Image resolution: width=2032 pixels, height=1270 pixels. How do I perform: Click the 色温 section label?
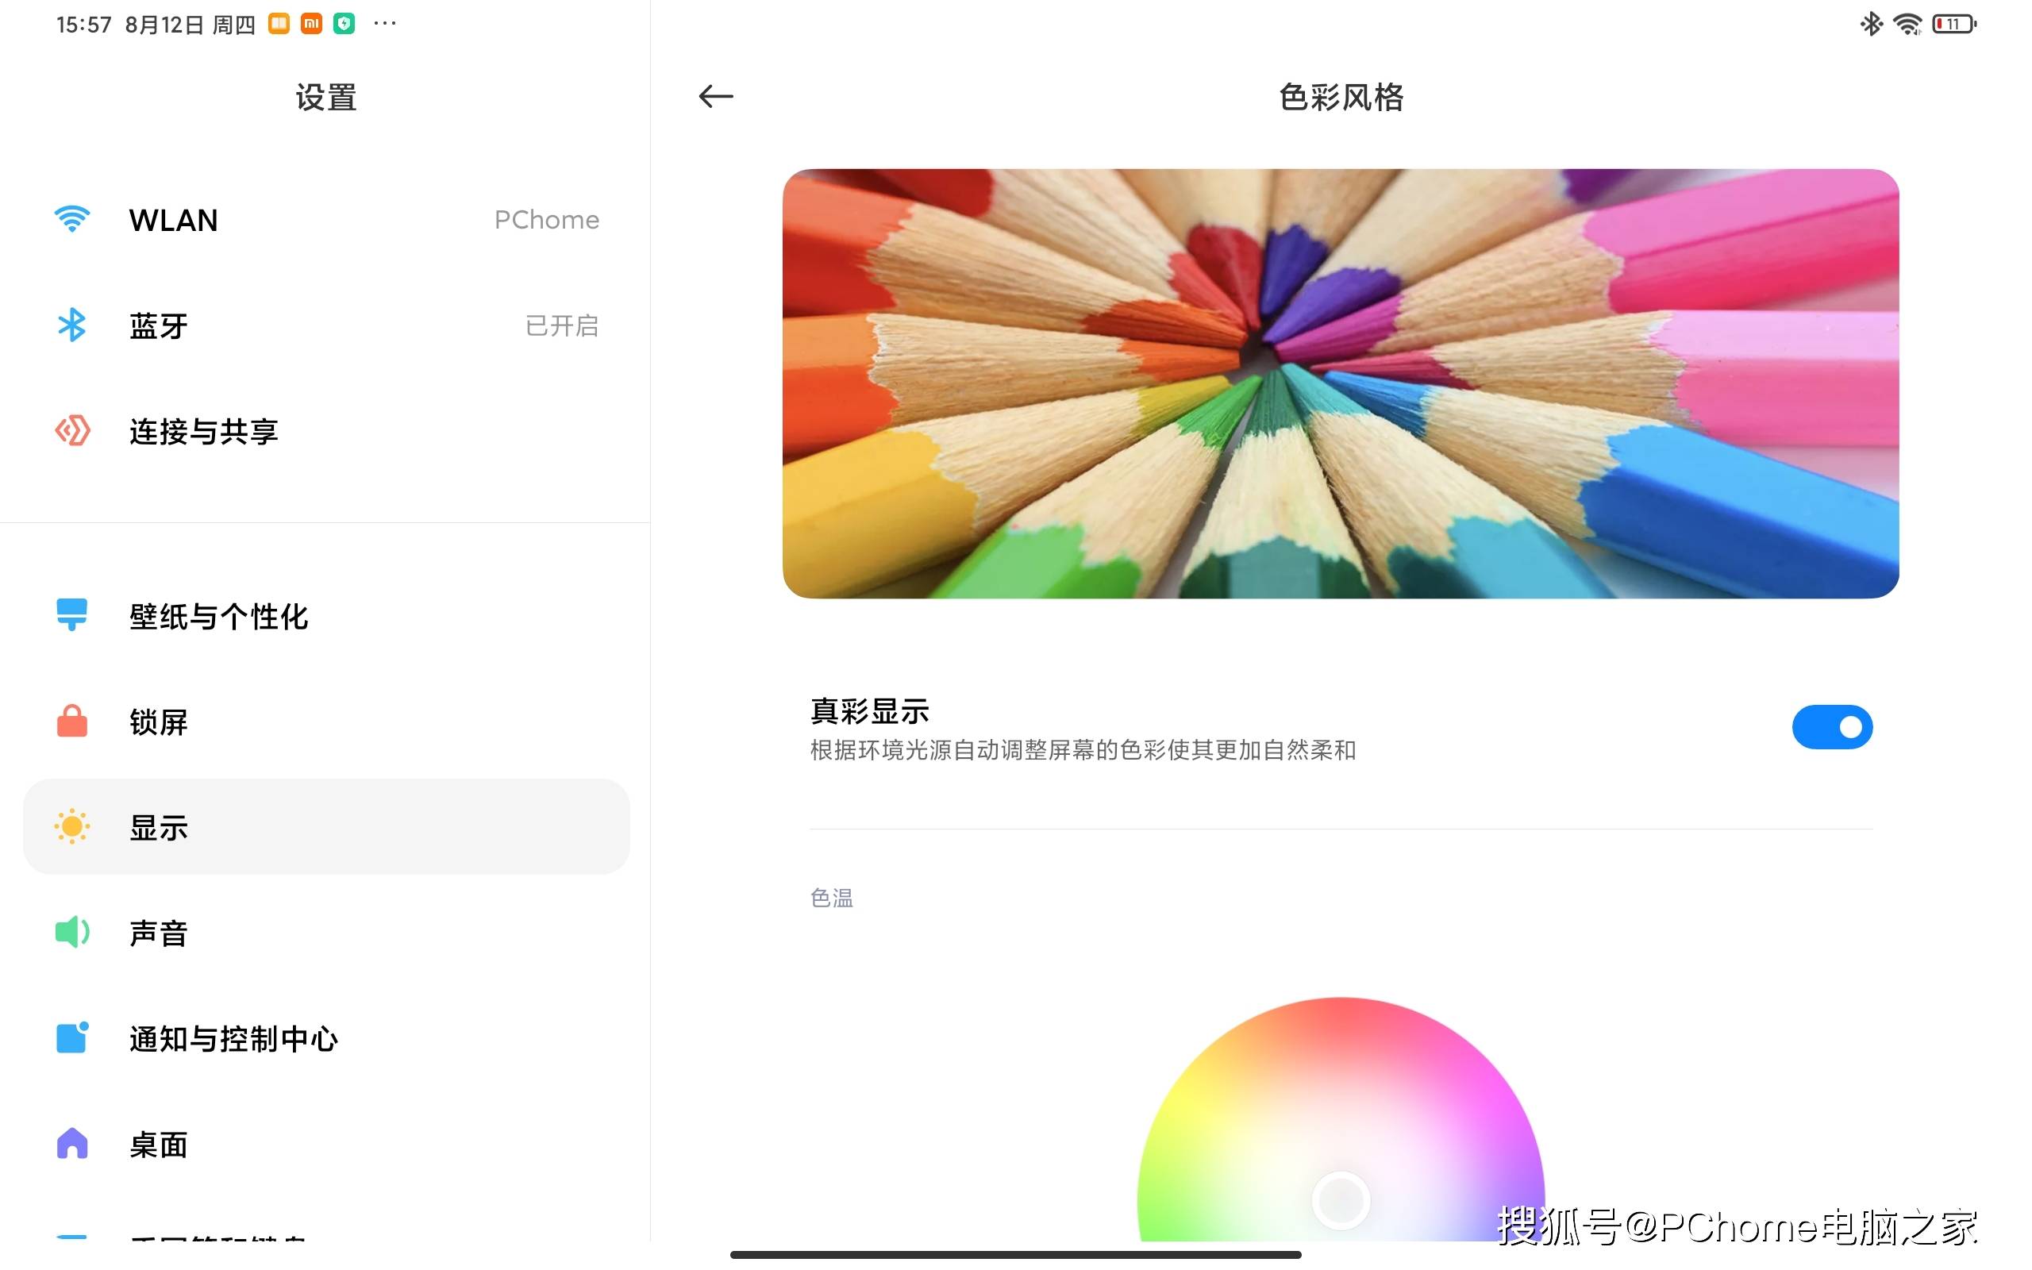point(831,898)
